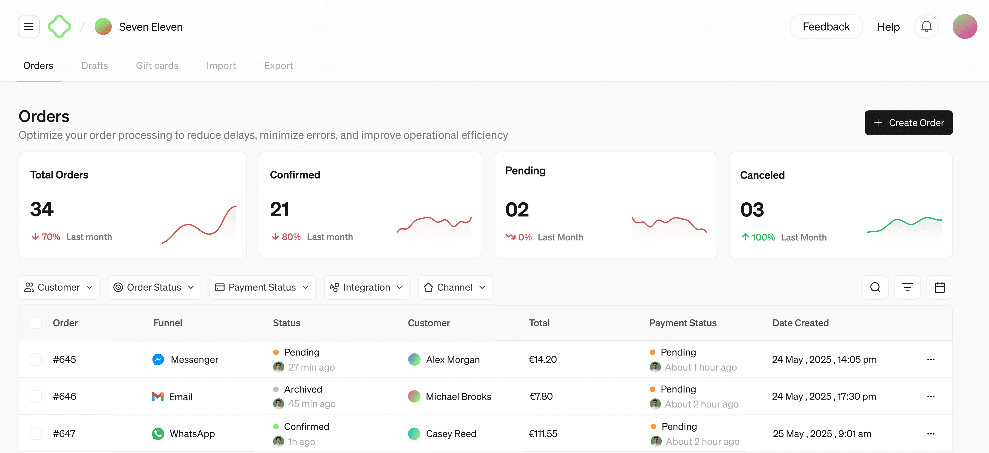
Task: Expand the Order Status dropdown
Action: coord(154,287)
